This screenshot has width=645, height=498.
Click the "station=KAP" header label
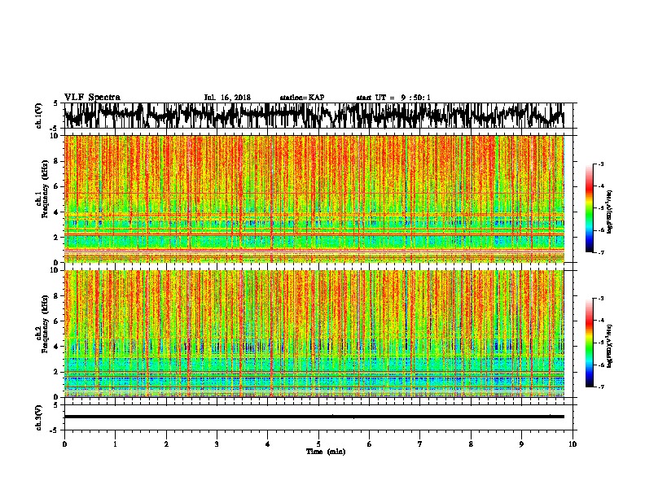click(302, 98)
